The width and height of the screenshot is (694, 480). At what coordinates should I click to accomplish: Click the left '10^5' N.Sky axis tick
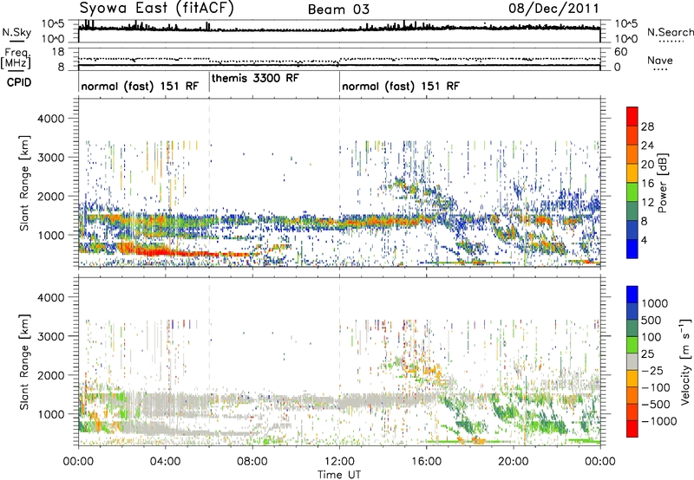pos(53,24)
